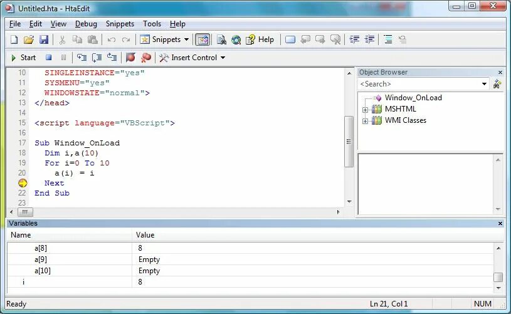This screenshot has height=314, width=511.
Task: Click the Undo arrow icon
Action: click(112, 39)
